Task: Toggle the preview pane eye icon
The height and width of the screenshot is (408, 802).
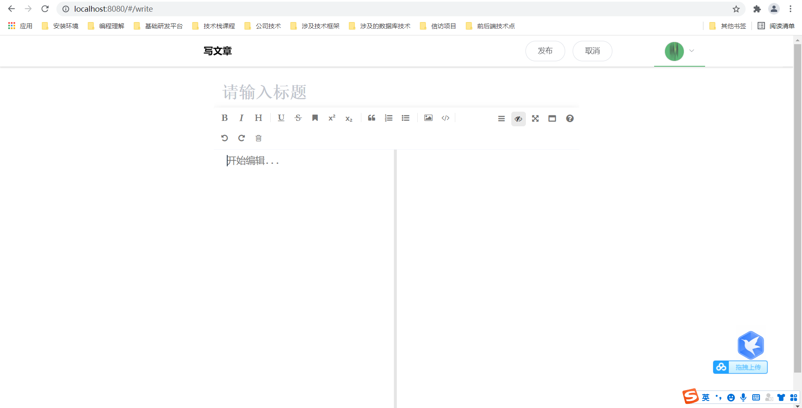Action: tap(518, 119)
